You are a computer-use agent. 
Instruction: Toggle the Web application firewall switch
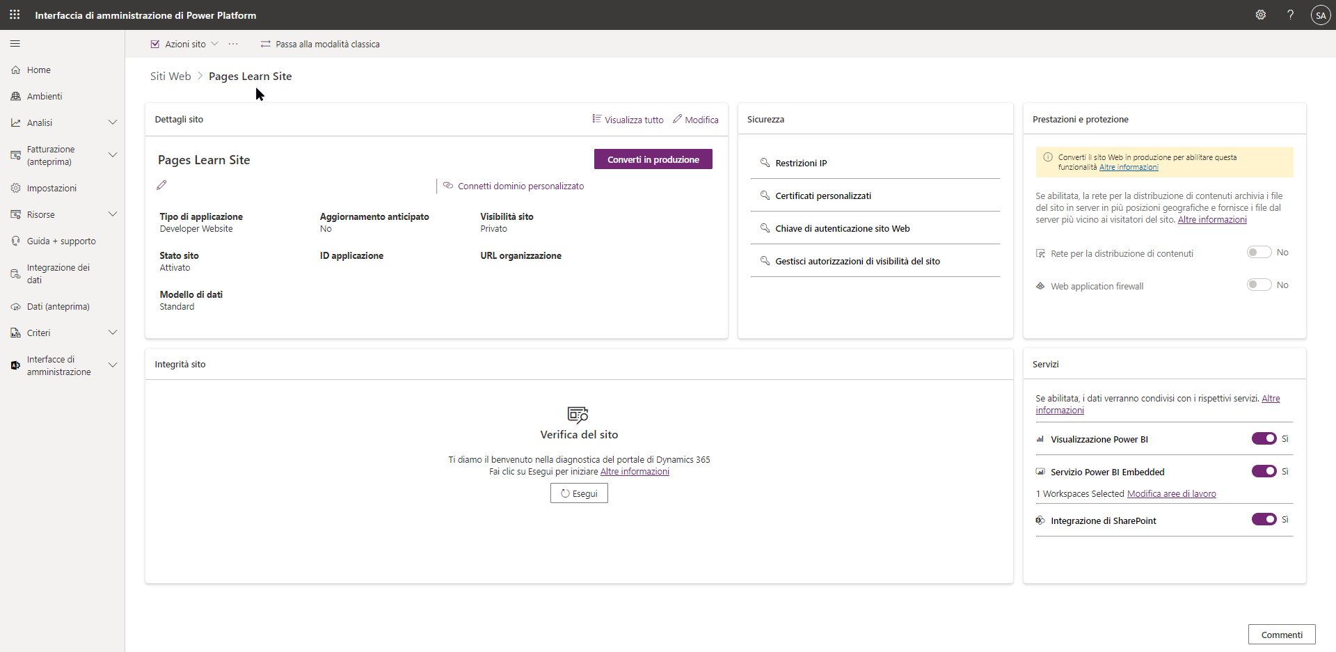[x=1259, y=285]
